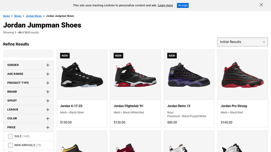271x152 pixels.
Task: View the Jordan 6-17-23 shoe image
Action: click(82, 75)
